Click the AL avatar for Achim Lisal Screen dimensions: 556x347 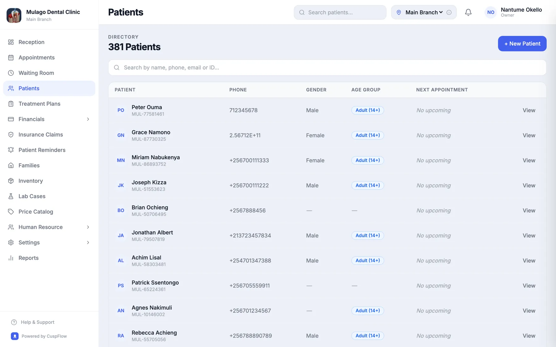coord(121,261)
